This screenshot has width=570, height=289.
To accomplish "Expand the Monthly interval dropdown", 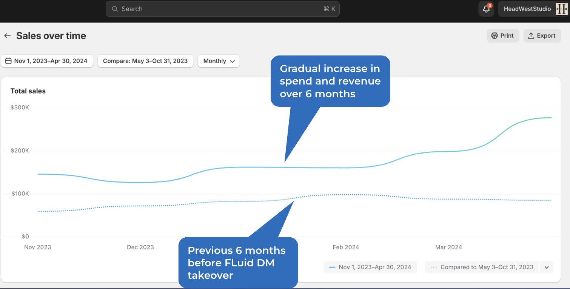I will tap(219, 61).
